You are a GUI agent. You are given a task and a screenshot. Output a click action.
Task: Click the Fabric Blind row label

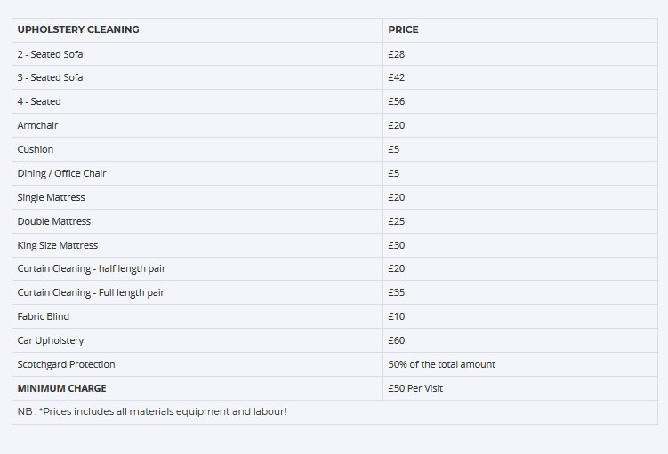[43, 317]
